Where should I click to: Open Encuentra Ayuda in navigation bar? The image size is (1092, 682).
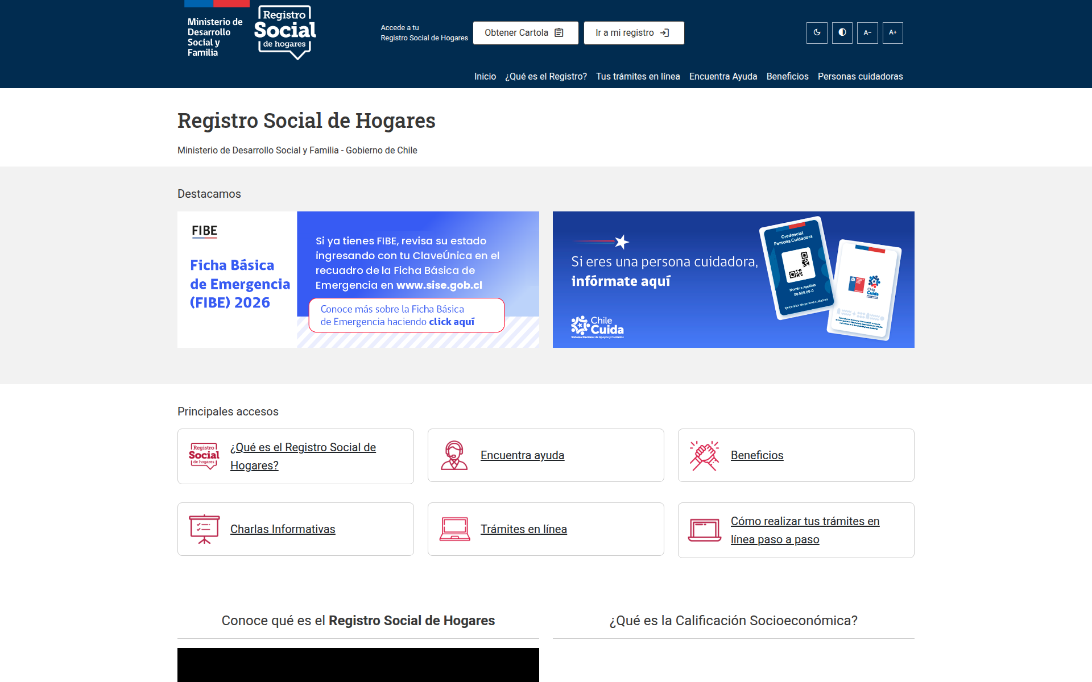[723, 76]
